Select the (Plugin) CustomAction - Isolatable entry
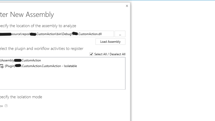The width and height of the screenshot is (215, 121). pyautogui.click(x=41, y=66)
